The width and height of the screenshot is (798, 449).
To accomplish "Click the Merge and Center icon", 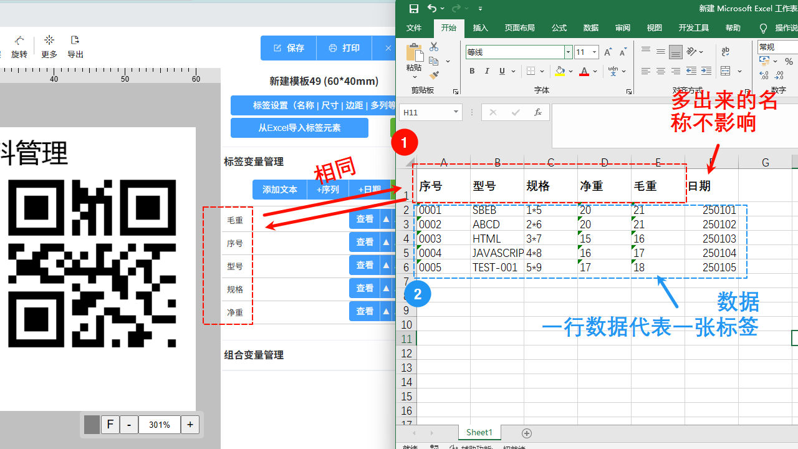I will tap(726, 71).
